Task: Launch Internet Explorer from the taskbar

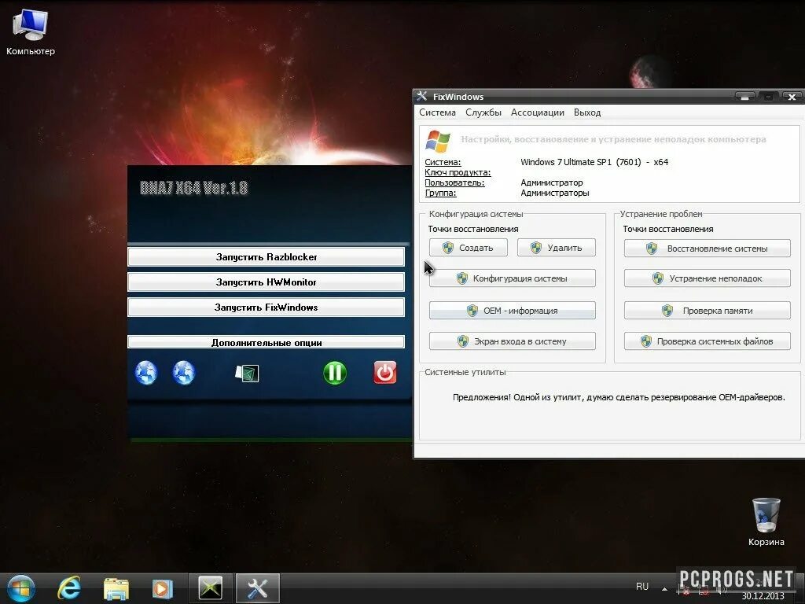Action: (69, 588)
